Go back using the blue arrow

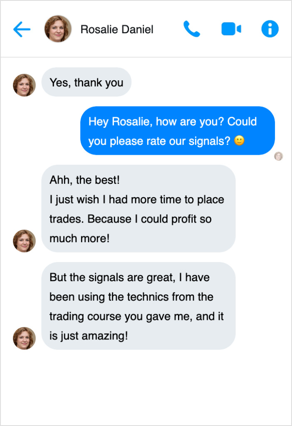22,29
